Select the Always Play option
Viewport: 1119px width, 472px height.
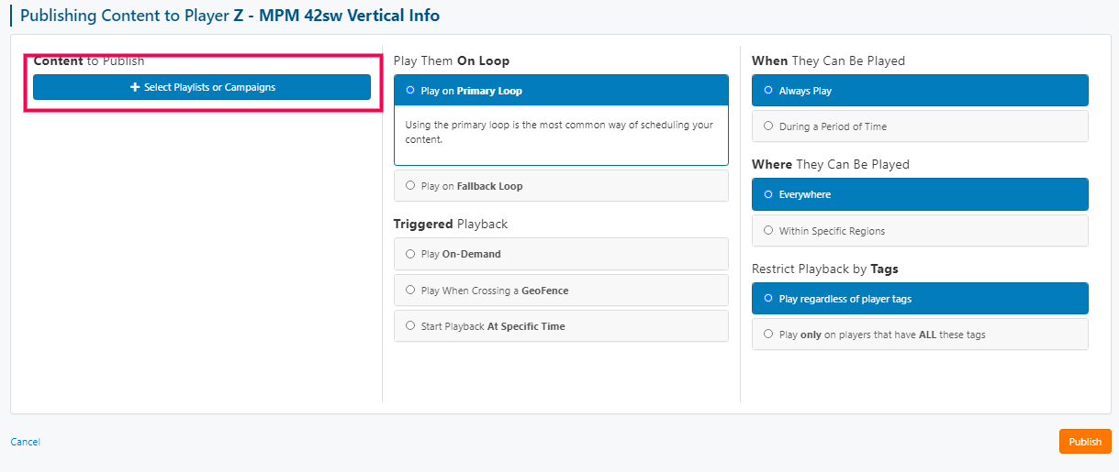(x=920, y=91)
